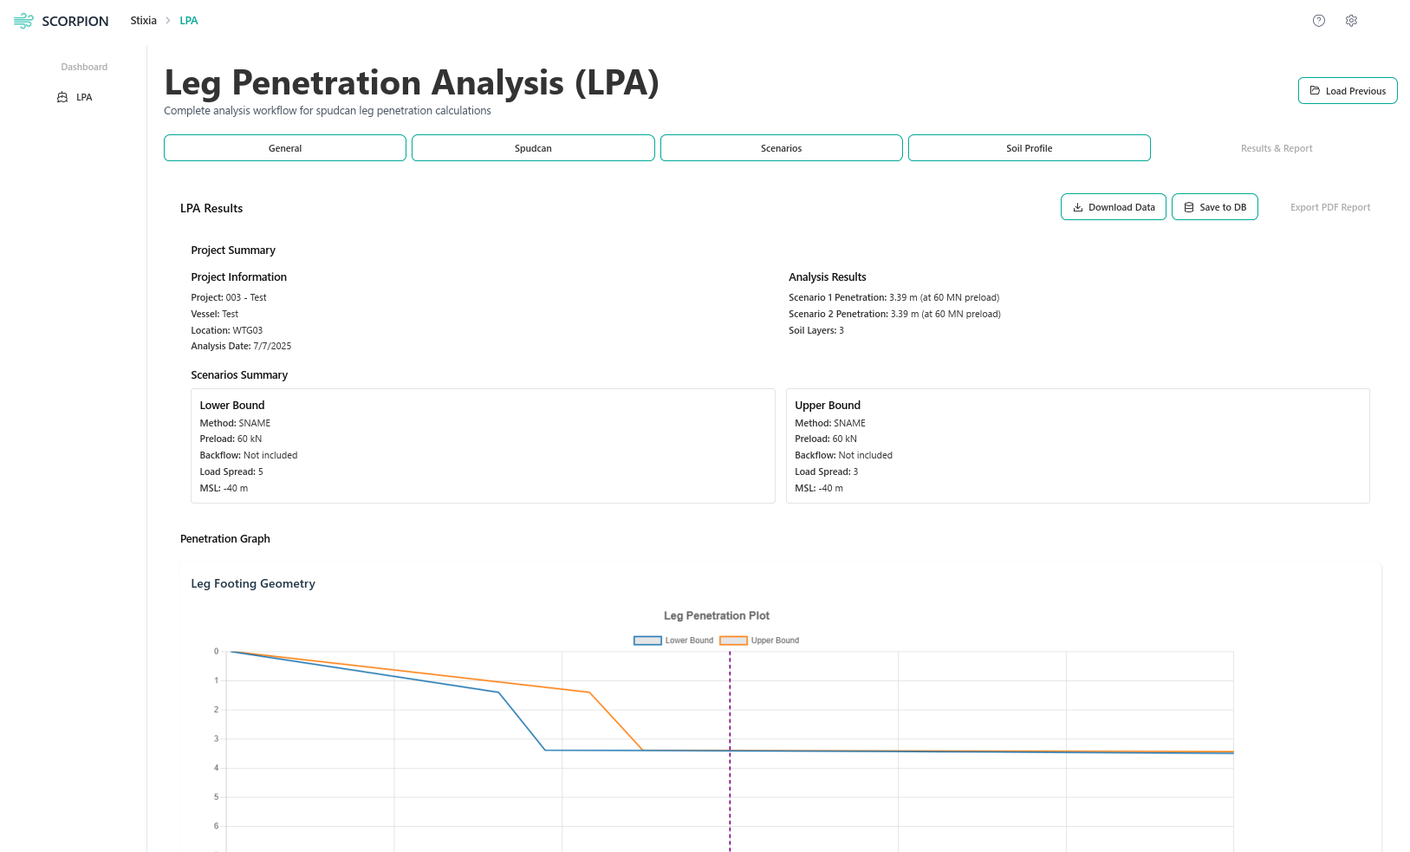Image resolution: width=1410 pixels, height=852 pixels.
Task: Click the database icon in Save to DB
Action: point(1189,207)
